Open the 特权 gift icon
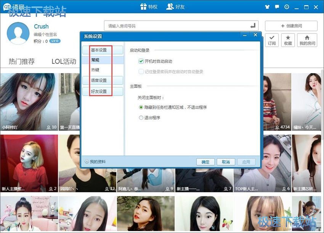This screenshot has width=324, height=233. [x=143, y=7]
